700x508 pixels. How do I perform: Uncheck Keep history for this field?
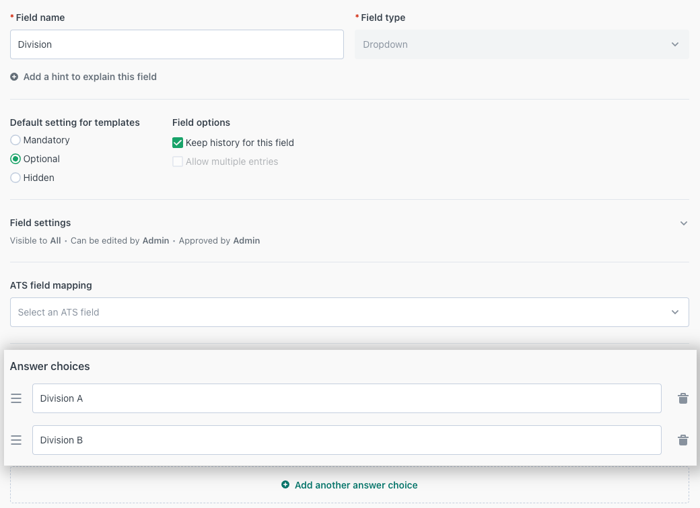(x=178, y=143)
